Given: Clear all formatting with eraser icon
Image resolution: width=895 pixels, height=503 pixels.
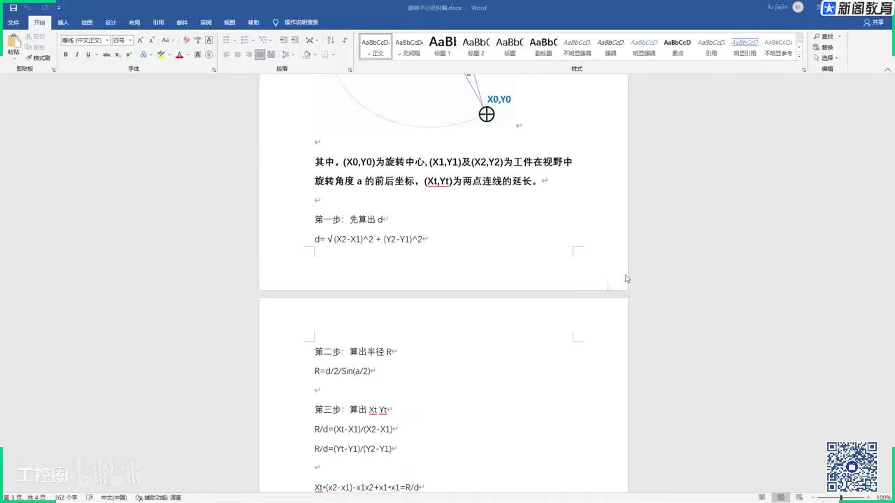Looking at the screenshot, I should pos(186,41).
